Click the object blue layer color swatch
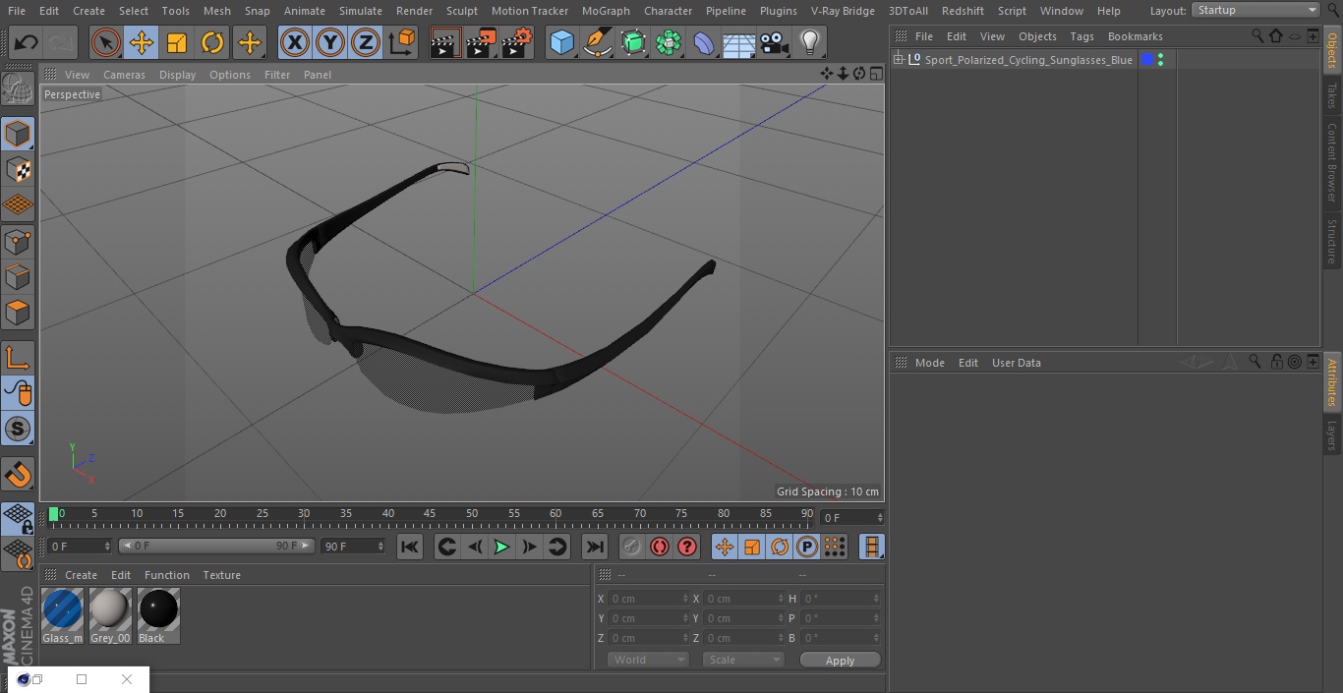 1146,60
